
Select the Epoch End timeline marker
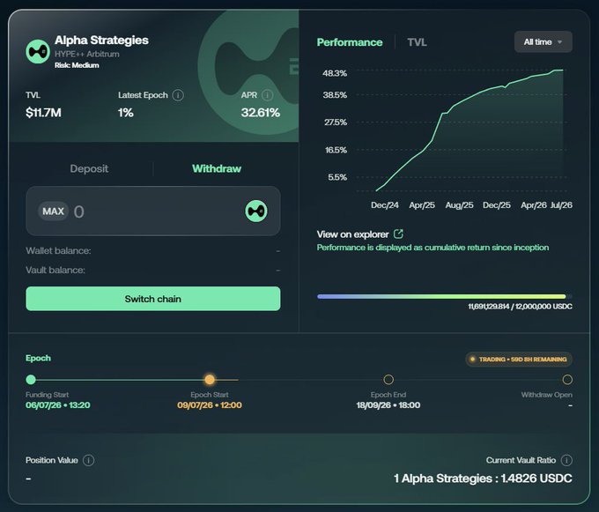click(388, 380)
